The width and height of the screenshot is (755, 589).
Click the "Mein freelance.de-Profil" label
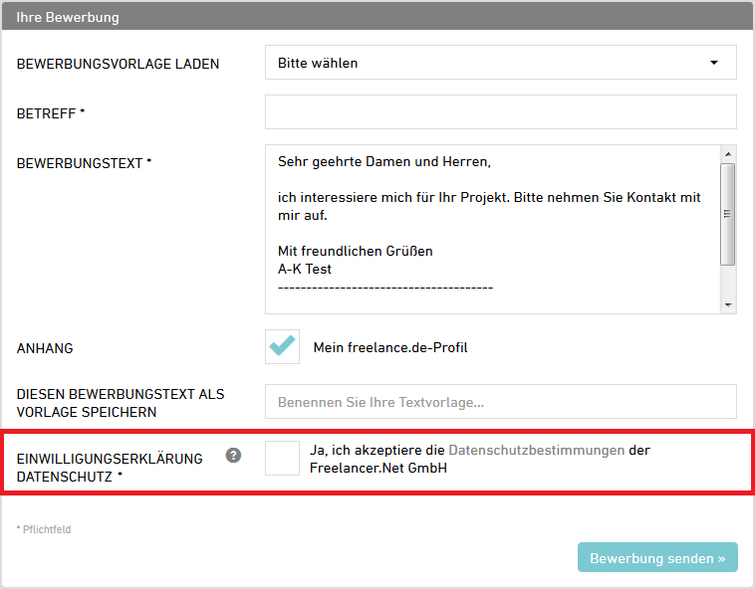click(x=390, y=347)
